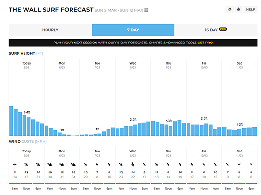261x195 pixels.
Task: Click the PRO badge on 16 Day
Action: (x=223, y=29)
